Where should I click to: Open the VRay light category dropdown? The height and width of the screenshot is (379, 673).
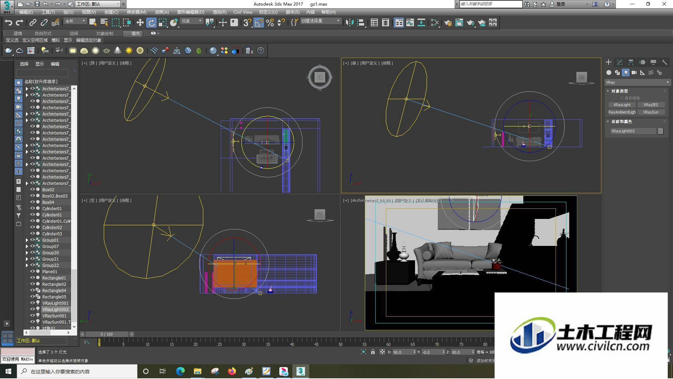(637, 82)
